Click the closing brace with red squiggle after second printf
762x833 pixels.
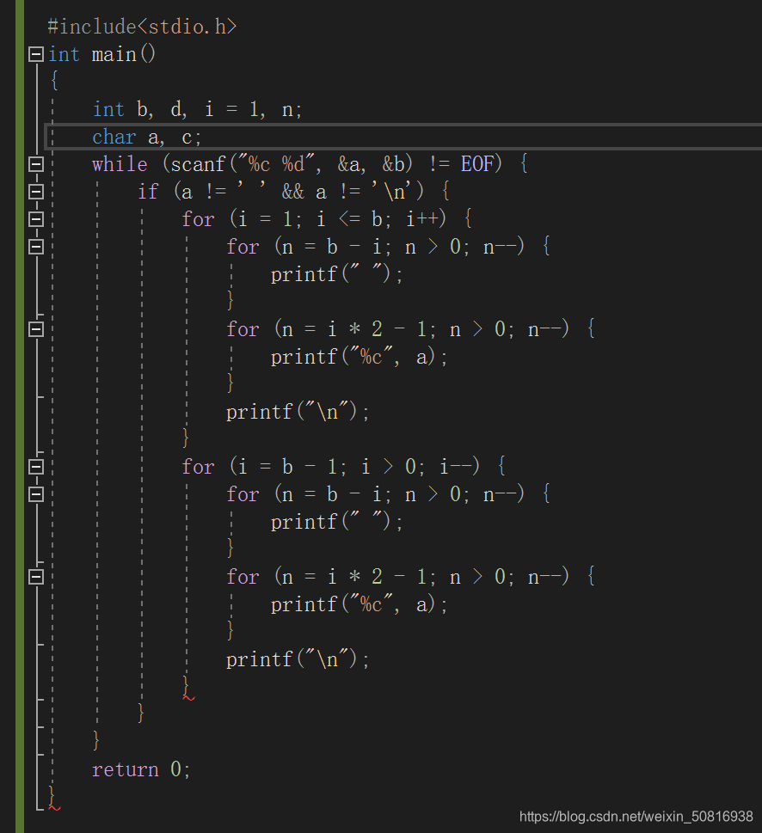pyautogui.click(x=187, y=687)
